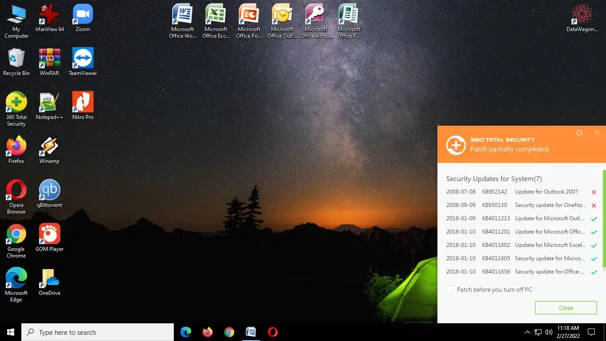Select the Microsoft Office PowerPoint shortcut
This screenshot has width=606, height=341.
coord(249,21)
